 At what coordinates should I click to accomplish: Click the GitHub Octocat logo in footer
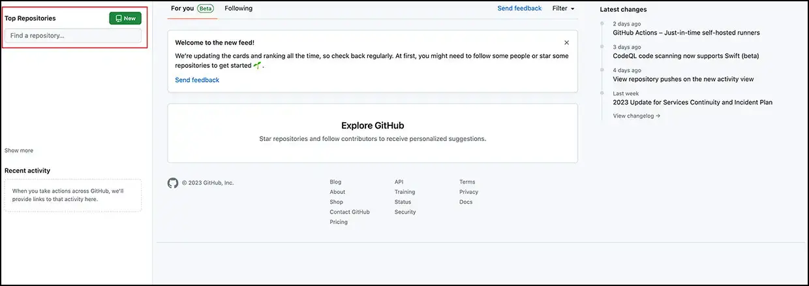(173, 183)
